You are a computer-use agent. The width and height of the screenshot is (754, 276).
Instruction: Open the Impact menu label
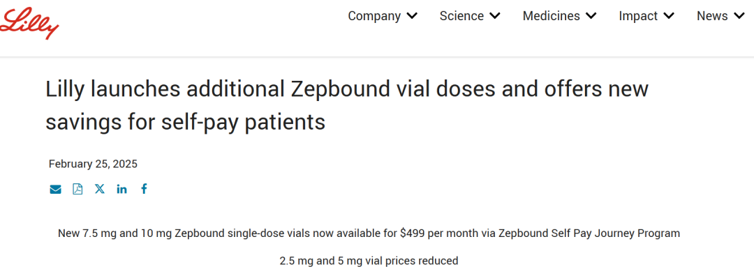pos(638,16)
